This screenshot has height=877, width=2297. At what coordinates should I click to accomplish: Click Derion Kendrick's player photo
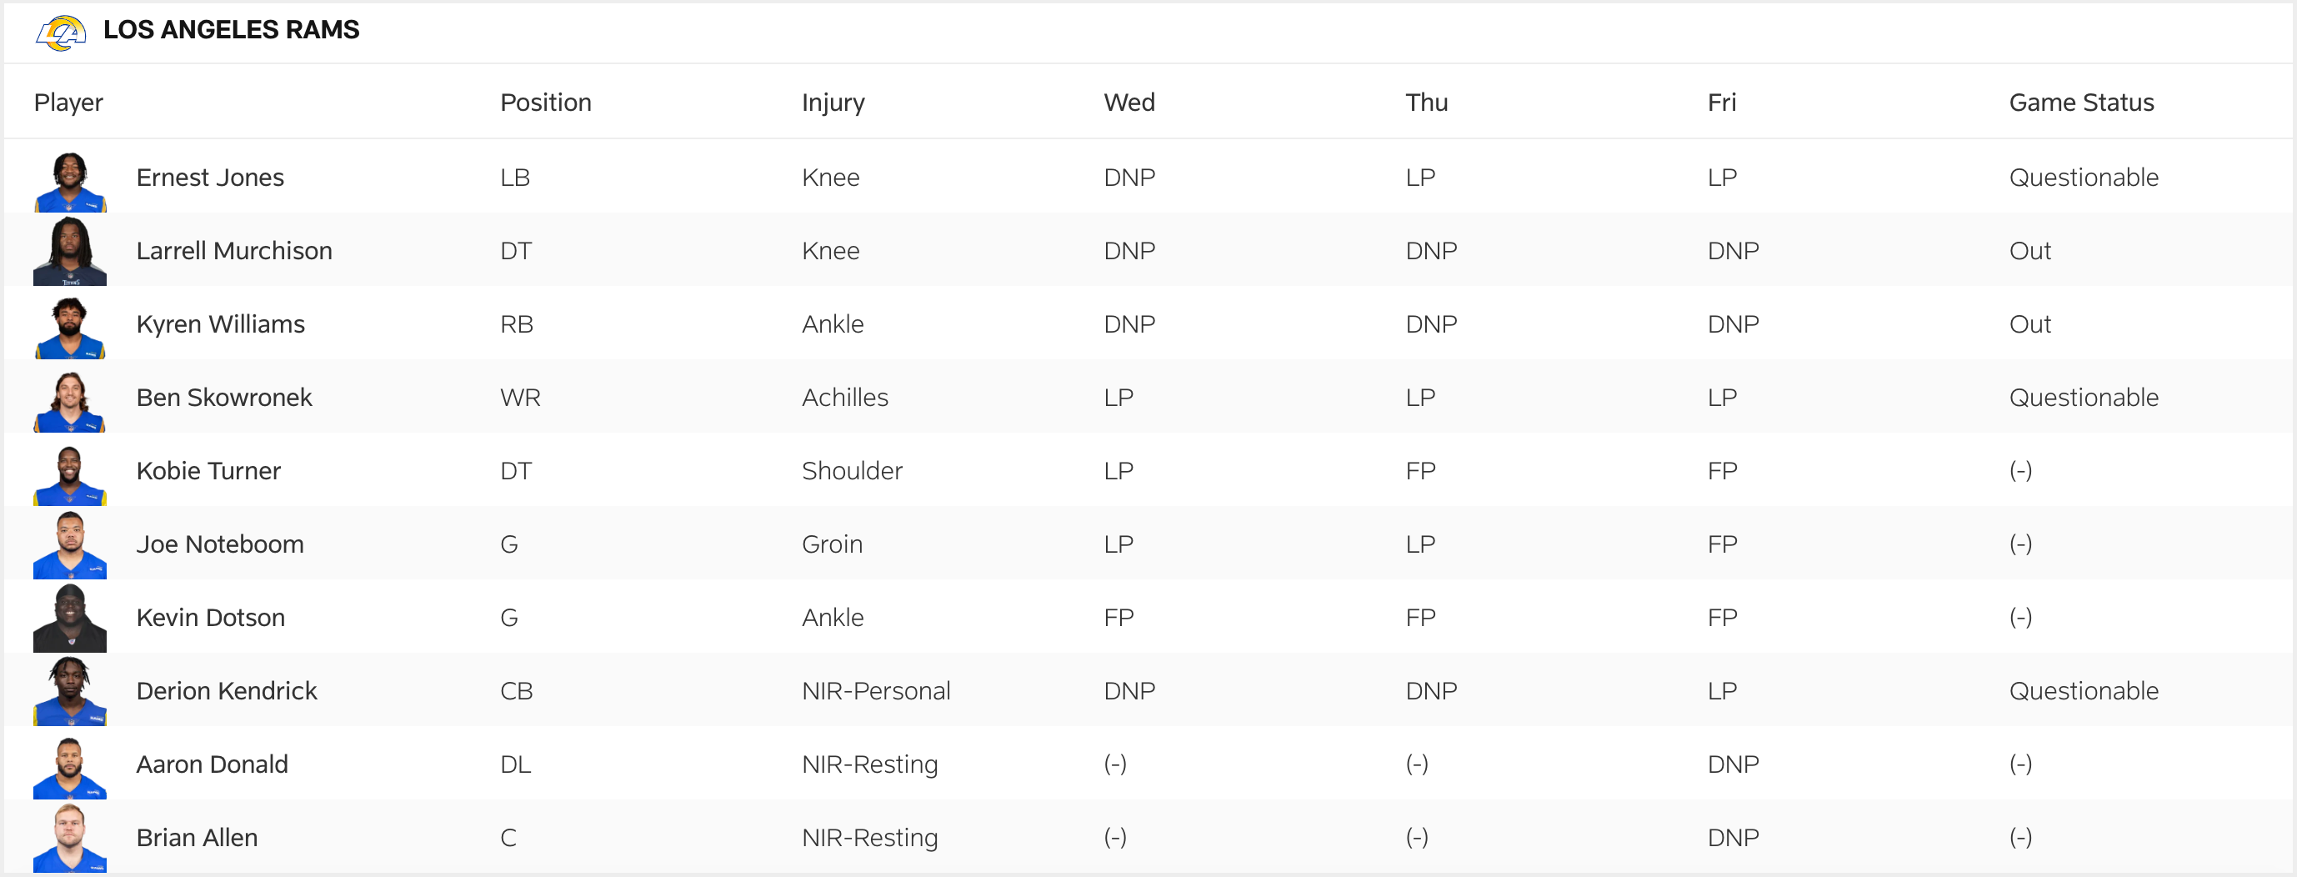coord(71,692)
